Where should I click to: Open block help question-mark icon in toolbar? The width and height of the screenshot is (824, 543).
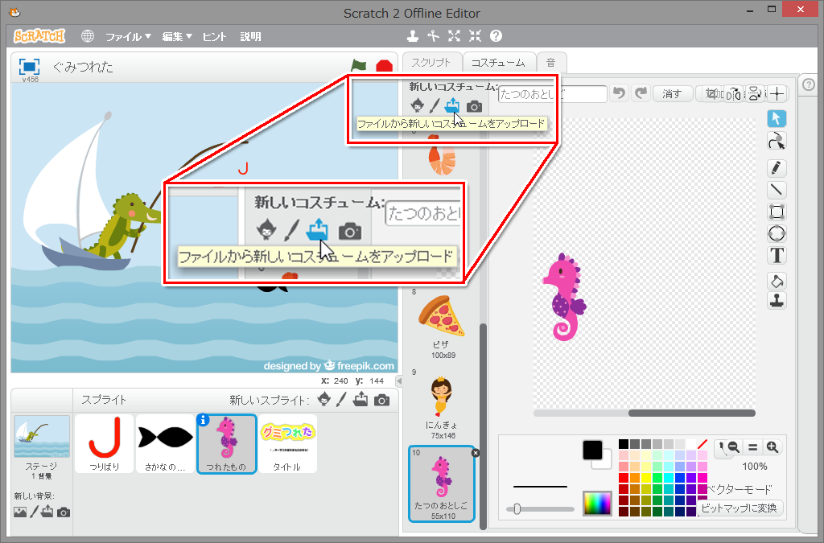pos(496,35)
